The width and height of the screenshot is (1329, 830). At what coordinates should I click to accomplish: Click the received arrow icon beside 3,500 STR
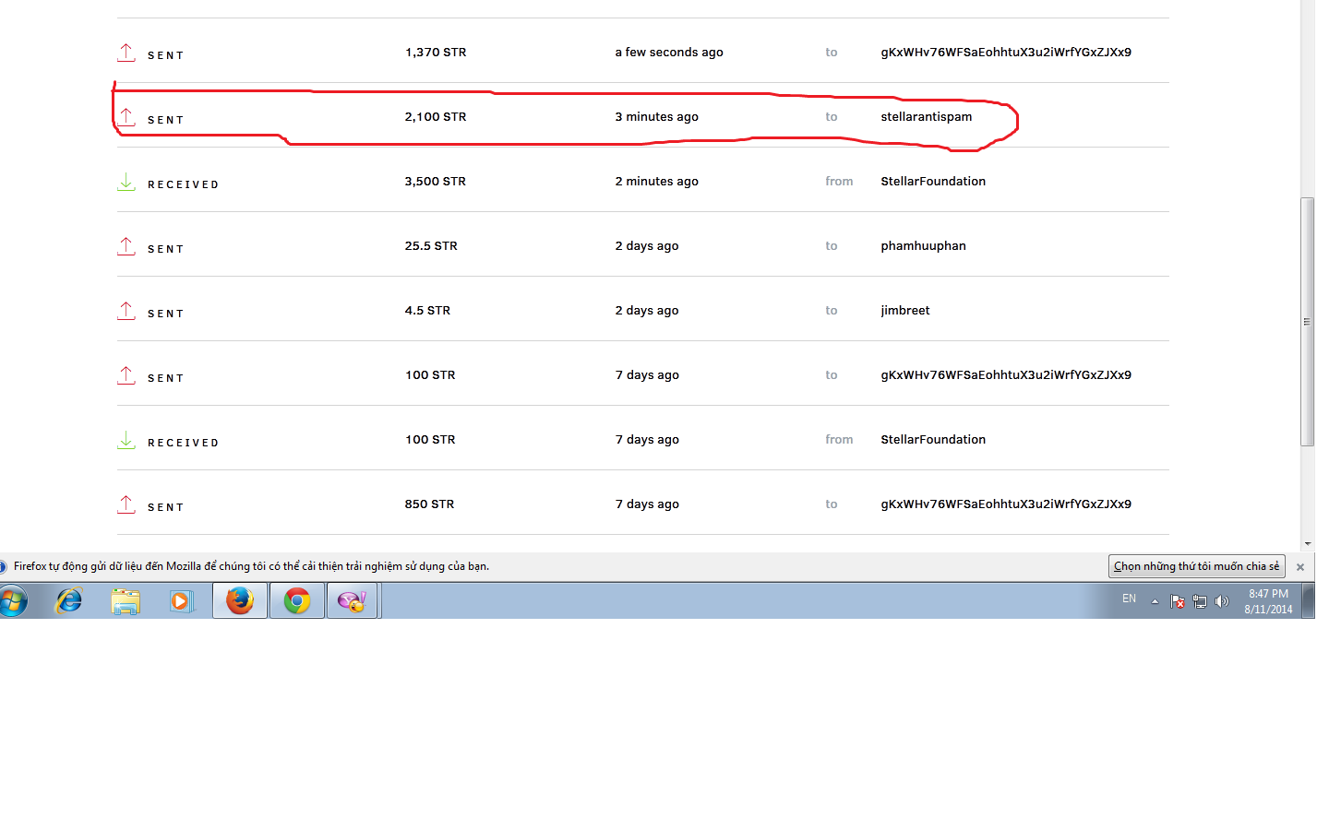[126, 182]
